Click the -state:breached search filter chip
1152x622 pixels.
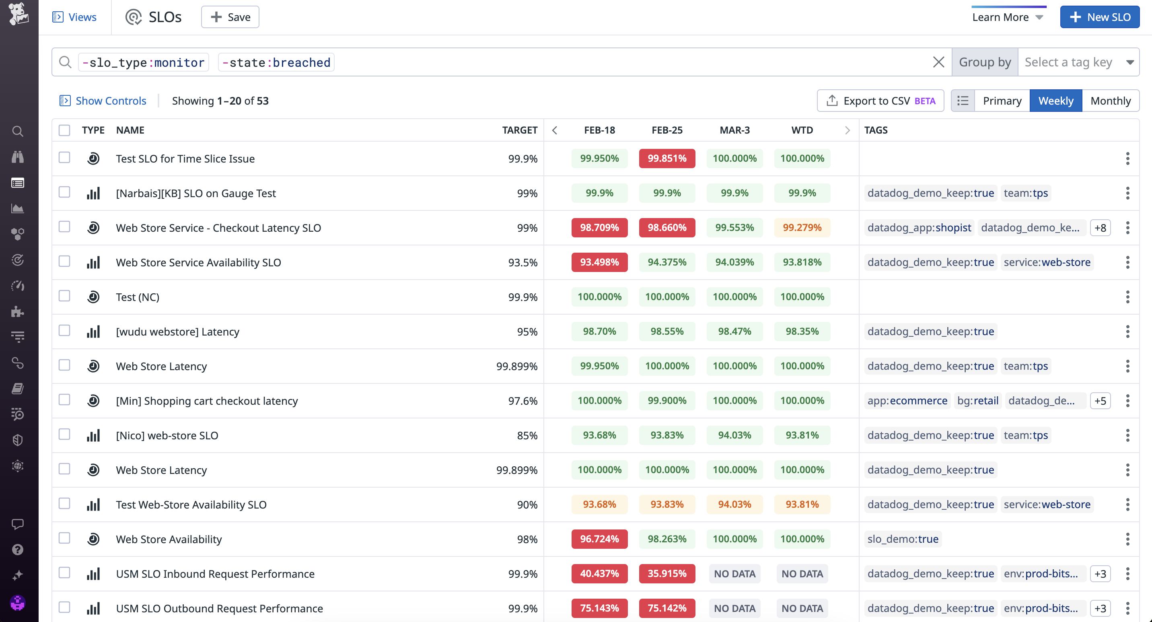[x=276, y=62]
